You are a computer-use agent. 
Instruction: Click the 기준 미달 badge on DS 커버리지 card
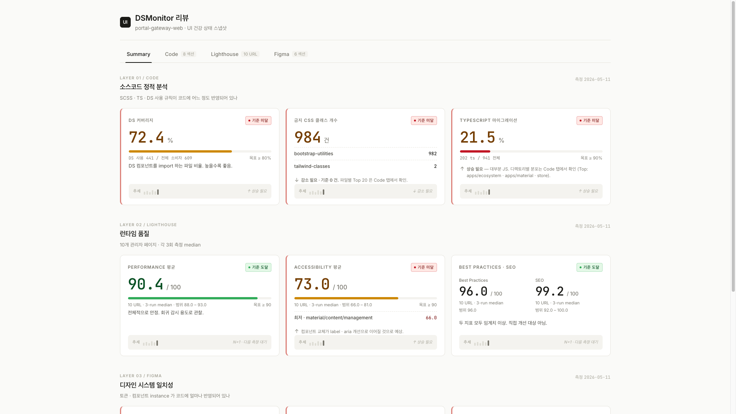pos(258,120)
